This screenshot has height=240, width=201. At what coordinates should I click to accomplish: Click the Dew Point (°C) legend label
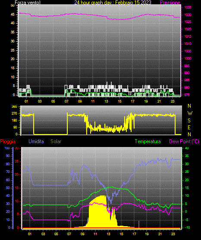tap(184, 141)
